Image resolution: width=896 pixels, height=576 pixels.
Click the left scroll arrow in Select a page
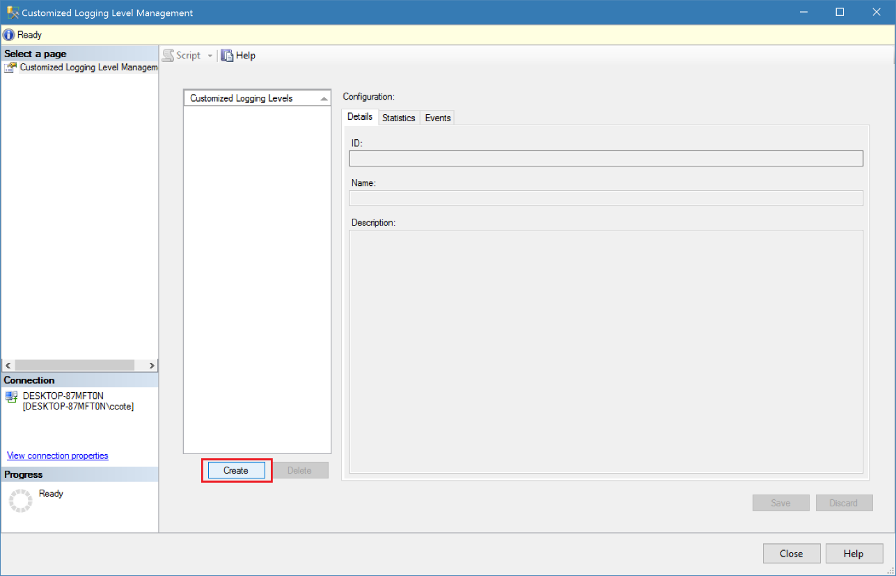[x=9, y=366]
